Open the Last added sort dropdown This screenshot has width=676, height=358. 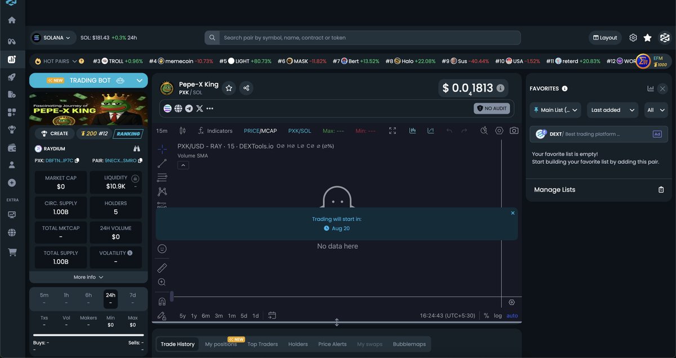click(x=613, y=110)
